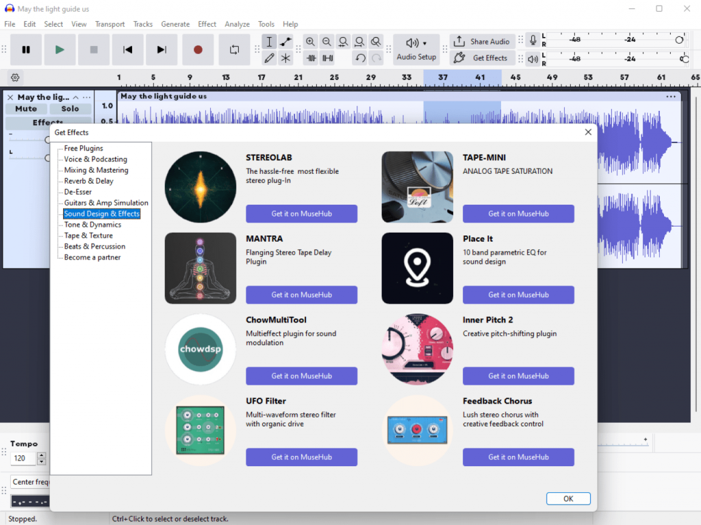
Task: Open the Generate menu
Action: 175,24
